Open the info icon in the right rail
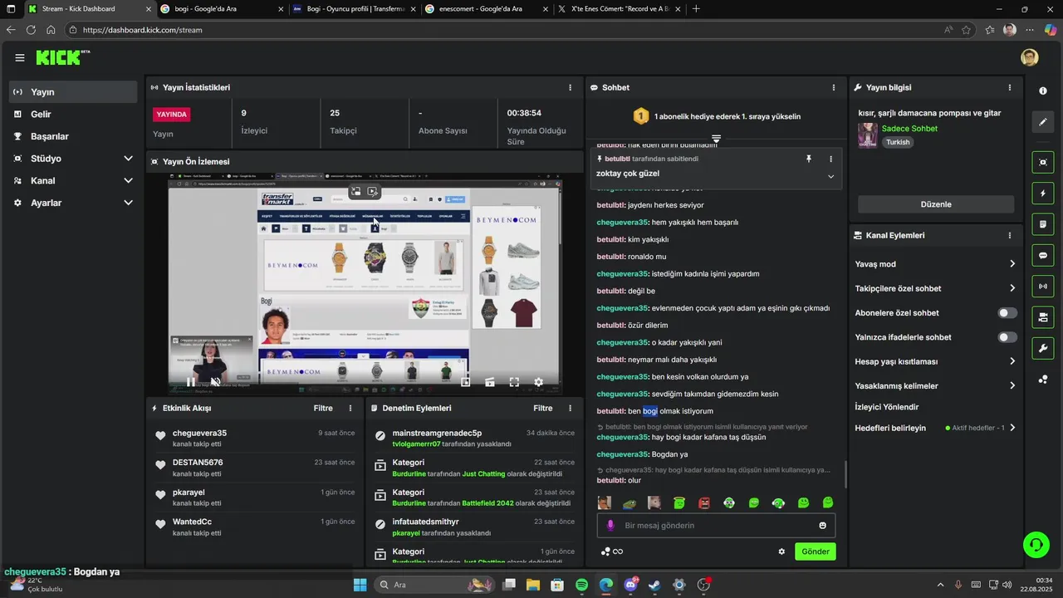Image resolution: width=1063 pixels, height=598 pixels. click(x=1043, y=91)
